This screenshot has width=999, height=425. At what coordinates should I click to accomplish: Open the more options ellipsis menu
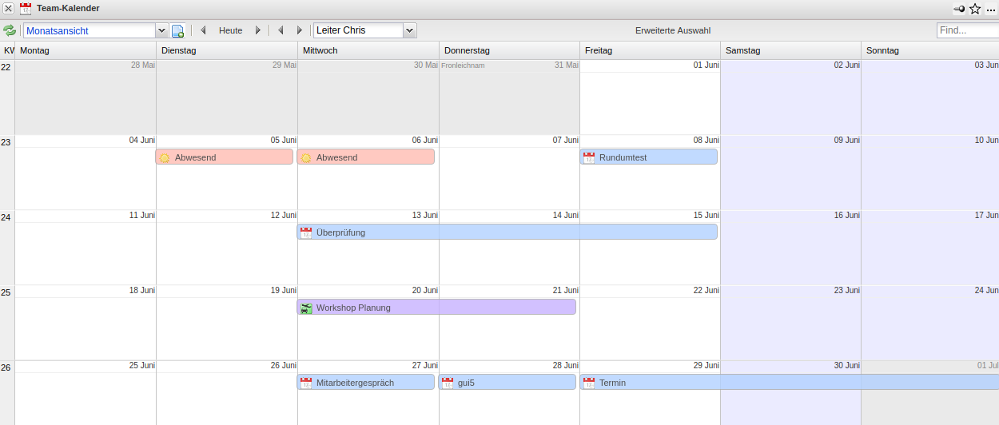tap(991, 10)
